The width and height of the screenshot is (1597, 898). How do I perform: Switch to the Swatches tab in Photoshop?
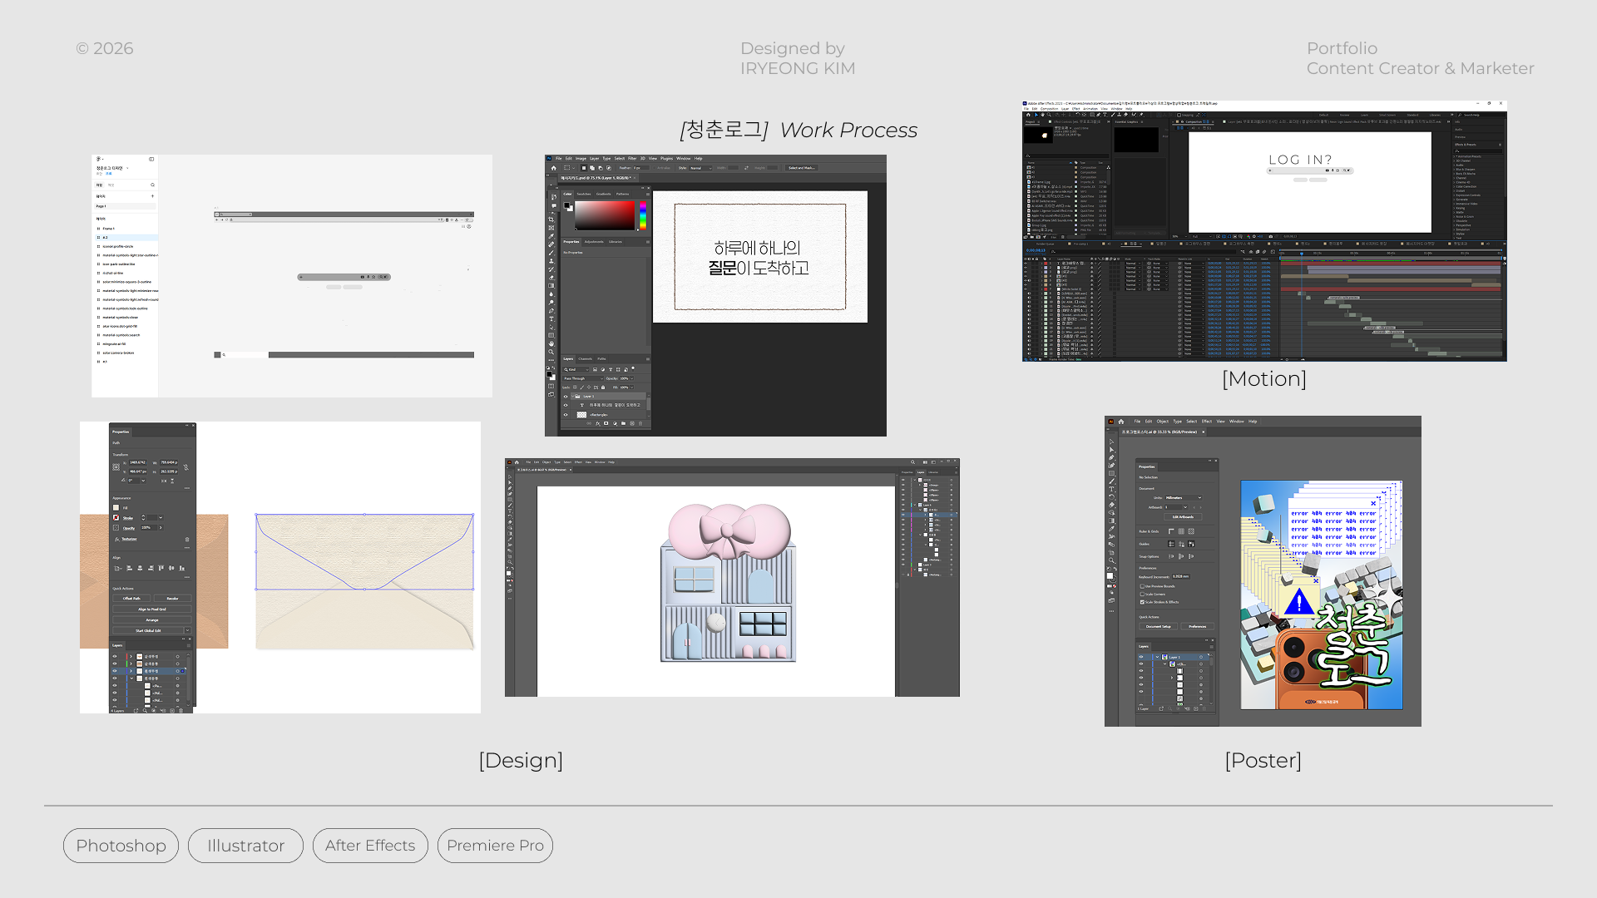pyautogui.click(x=584, y=194)
